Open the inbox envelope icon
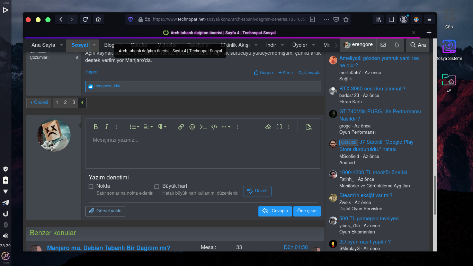The image size is (473, 266). point(383,45)
